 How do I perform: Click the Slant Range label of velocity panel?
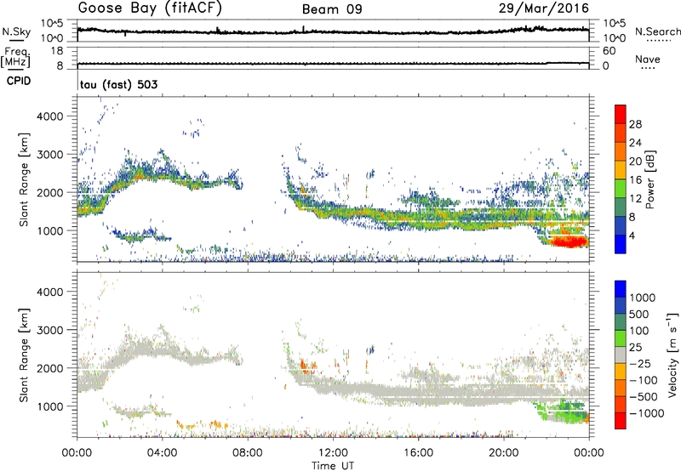(24, 355)
